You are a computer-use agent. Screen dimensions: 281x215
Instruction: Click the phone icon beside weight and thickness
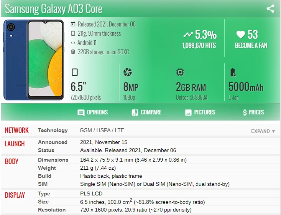[x=73, y=33]
